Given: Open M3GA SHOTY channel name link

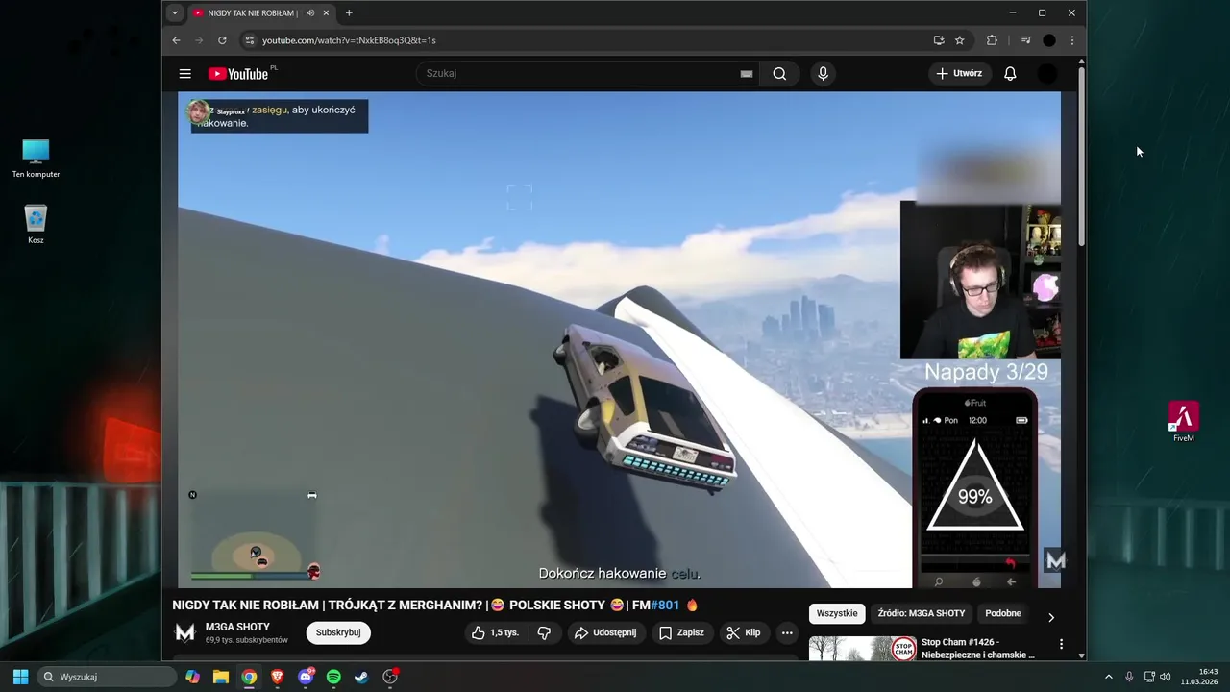Looking at the screenshot, I should [x=237, y=627].
